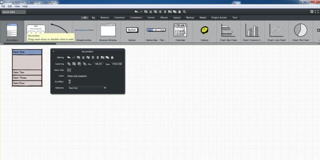
Task: Open the Quick Add box
Action: 14,12
